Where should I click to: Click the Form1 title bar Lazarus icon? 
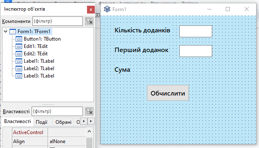click(107, 9)
